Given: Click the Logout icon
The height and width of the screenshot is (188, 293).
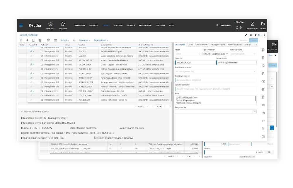Looking at the screenshot, I should pos(263,24).
